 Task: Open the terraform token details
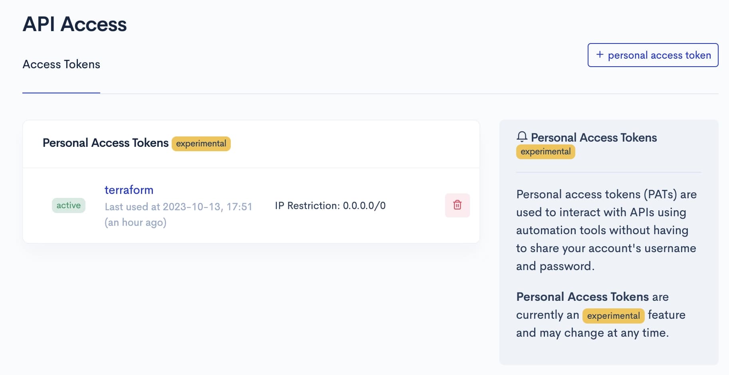(x=129, y=190)
